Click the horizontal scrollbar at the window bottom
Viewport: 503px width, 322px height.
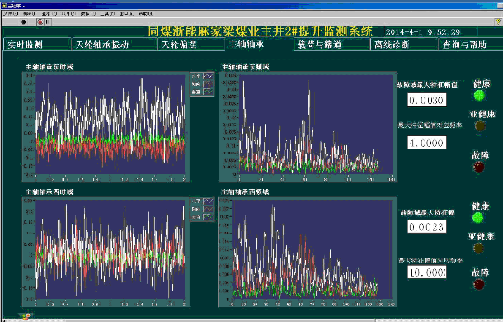[x=253, y=320]
